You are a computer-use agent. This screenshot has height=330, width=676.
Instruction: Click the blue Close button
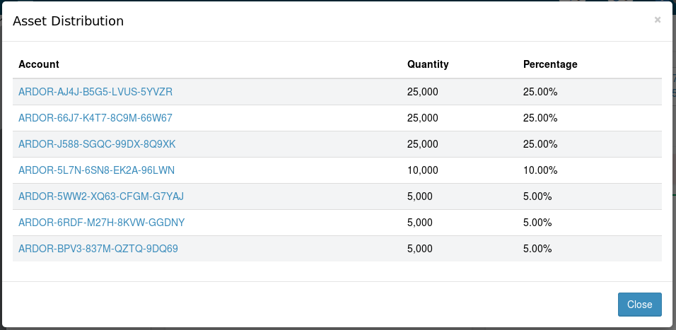point(639,305)
